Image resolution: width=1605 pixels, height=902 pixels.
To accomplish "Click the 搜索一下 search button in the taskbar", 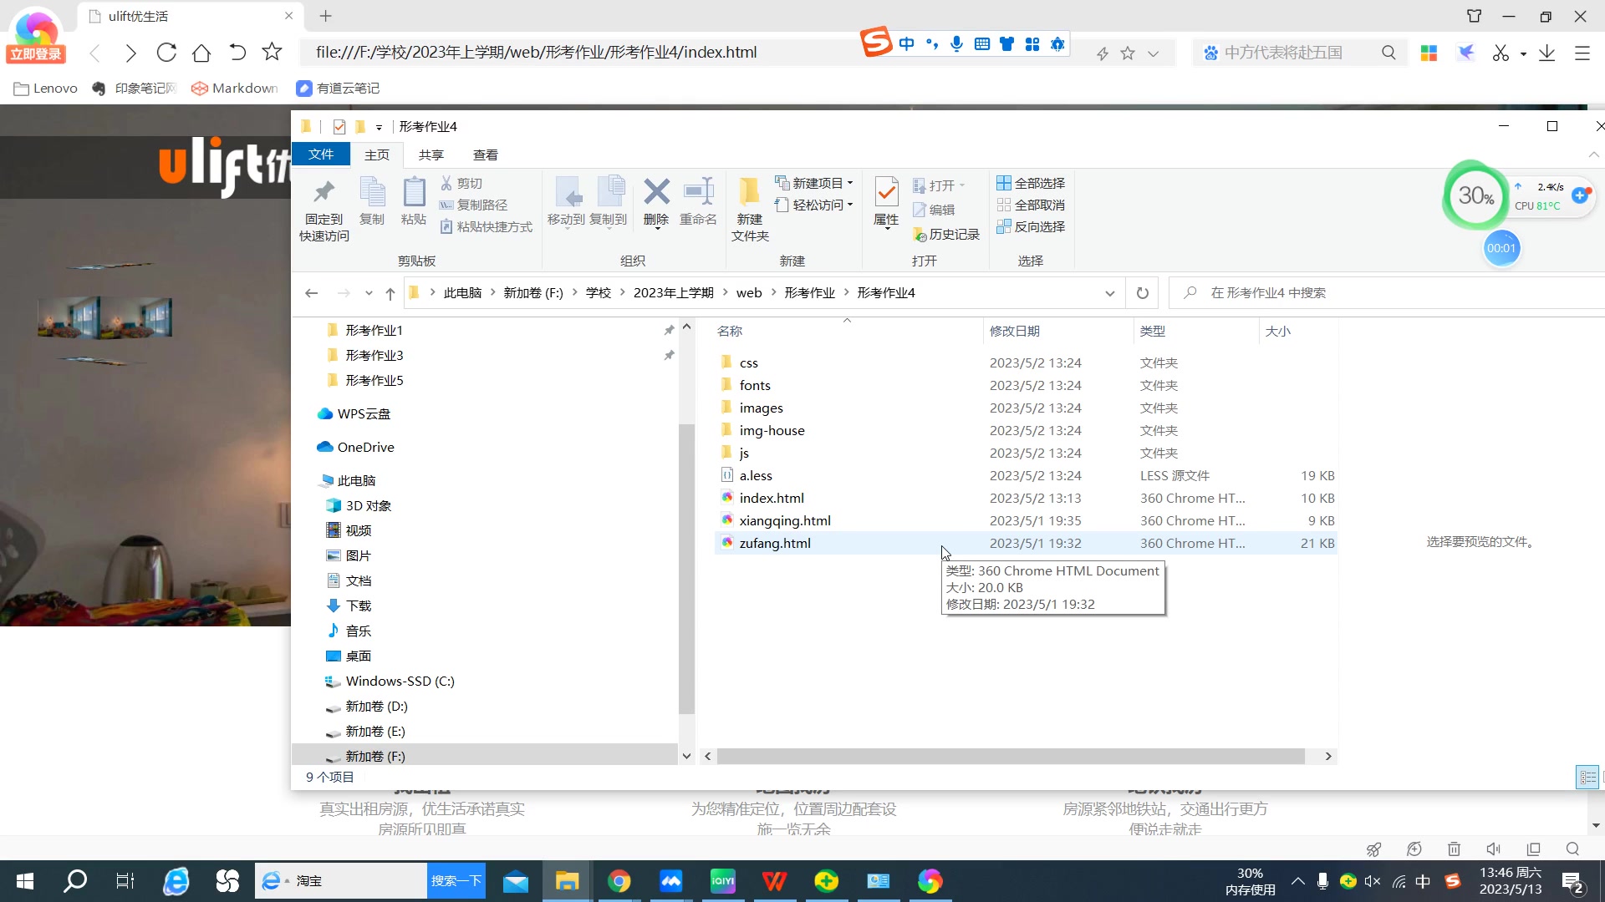I will click(456, 881).
